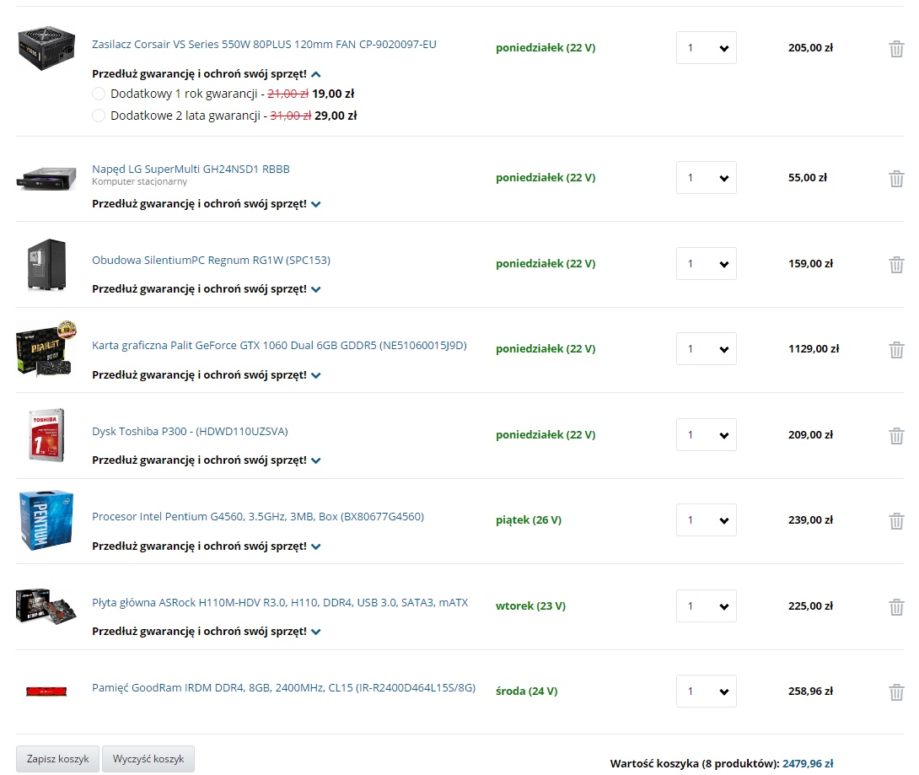Delete Napęd LG SuperMulti with trash icon
Viewport: 919px width, 775px height.
click(896, 178)
